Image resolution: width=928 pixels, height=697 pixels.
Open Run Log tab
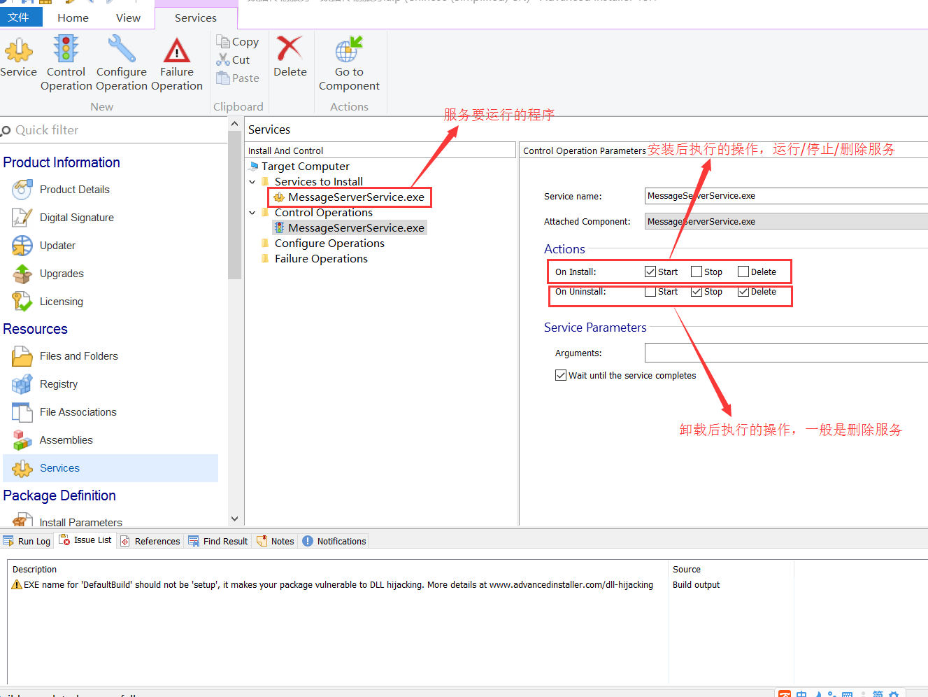coord(27,541)
